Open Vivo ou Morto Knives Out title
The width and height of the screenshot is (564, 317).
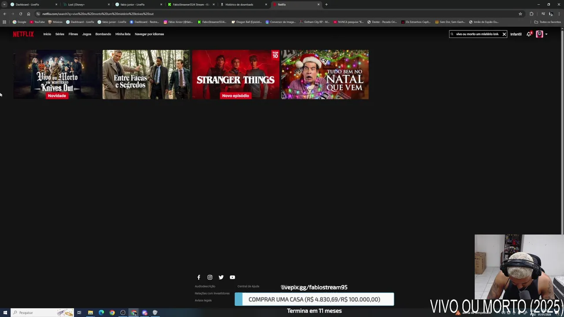click(x=57, y=74)
